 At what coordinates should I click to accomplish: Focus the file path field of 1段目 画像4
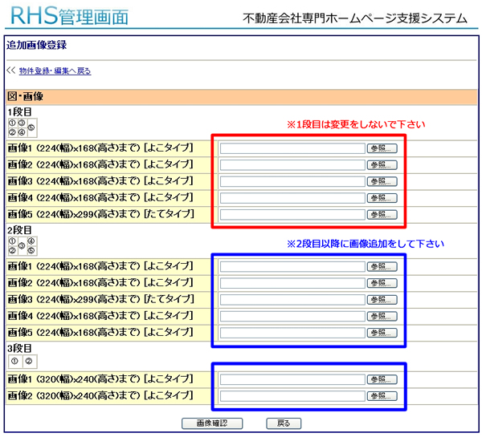tap(292, 198)
